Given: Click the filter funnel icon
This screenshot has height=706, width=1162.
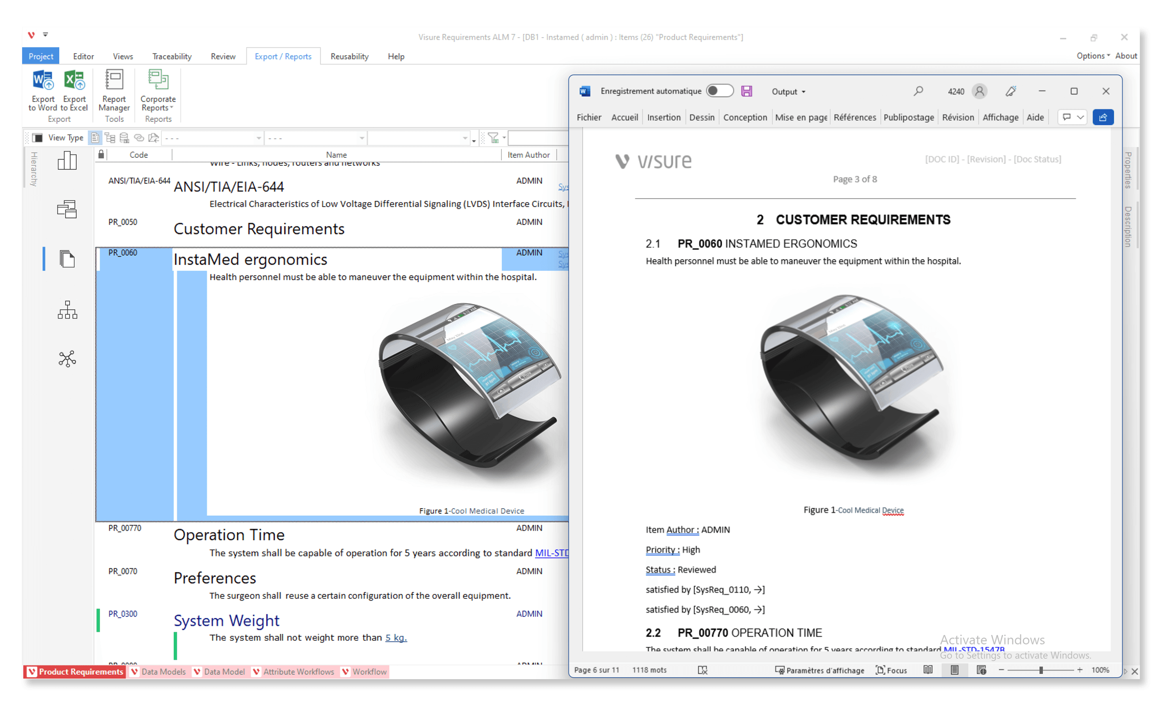Looking at the screenshot, I should pyautogui.click(x=493, y=138).
